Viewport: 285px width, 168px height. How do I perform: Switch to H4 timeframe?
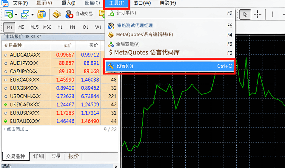72,27
